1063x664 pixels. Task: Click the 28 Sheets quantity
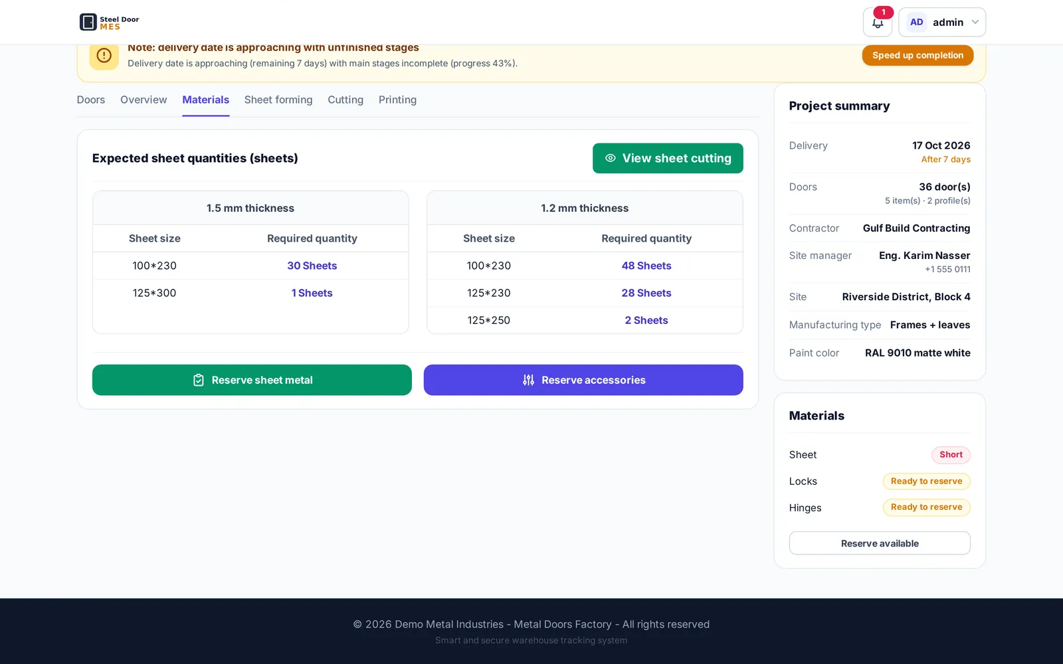pyautogui.click(x=646, y=293)
